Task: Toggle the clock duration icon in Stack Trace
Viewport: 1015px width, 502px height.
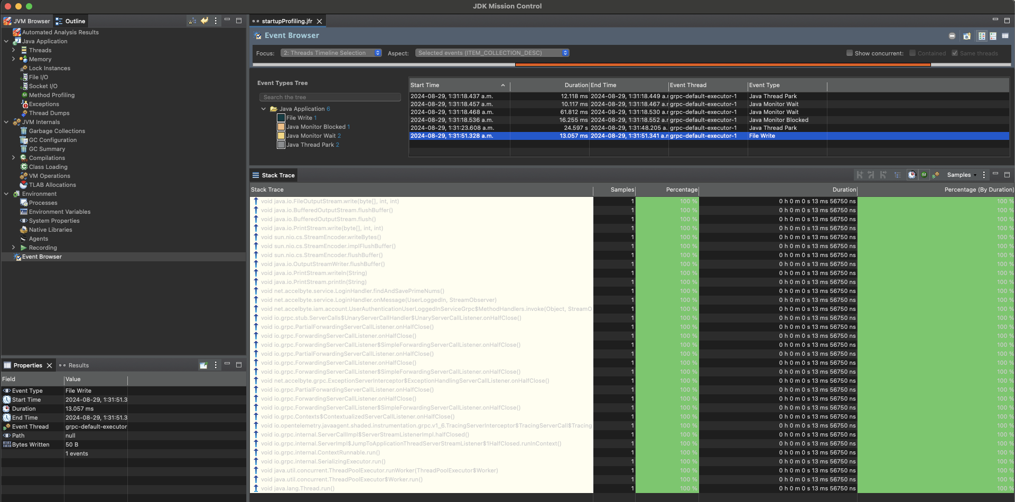Action: click(912, 175)
